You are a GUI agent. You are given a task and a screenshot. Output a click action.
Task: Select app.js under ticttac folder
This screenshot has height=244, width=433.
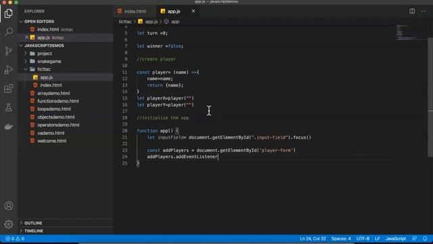[47, 77]
